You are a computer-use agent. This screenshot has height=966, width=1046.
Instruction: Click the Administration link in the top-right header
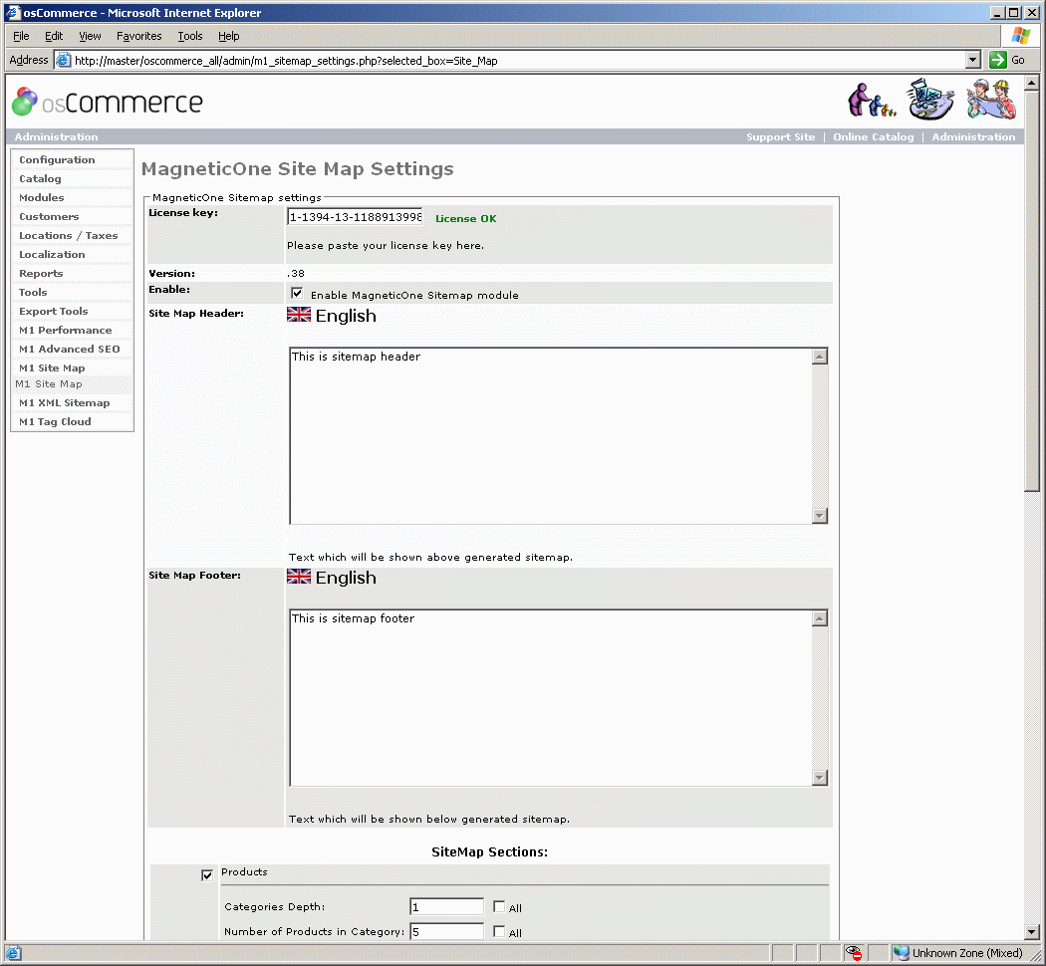(973, 136)
